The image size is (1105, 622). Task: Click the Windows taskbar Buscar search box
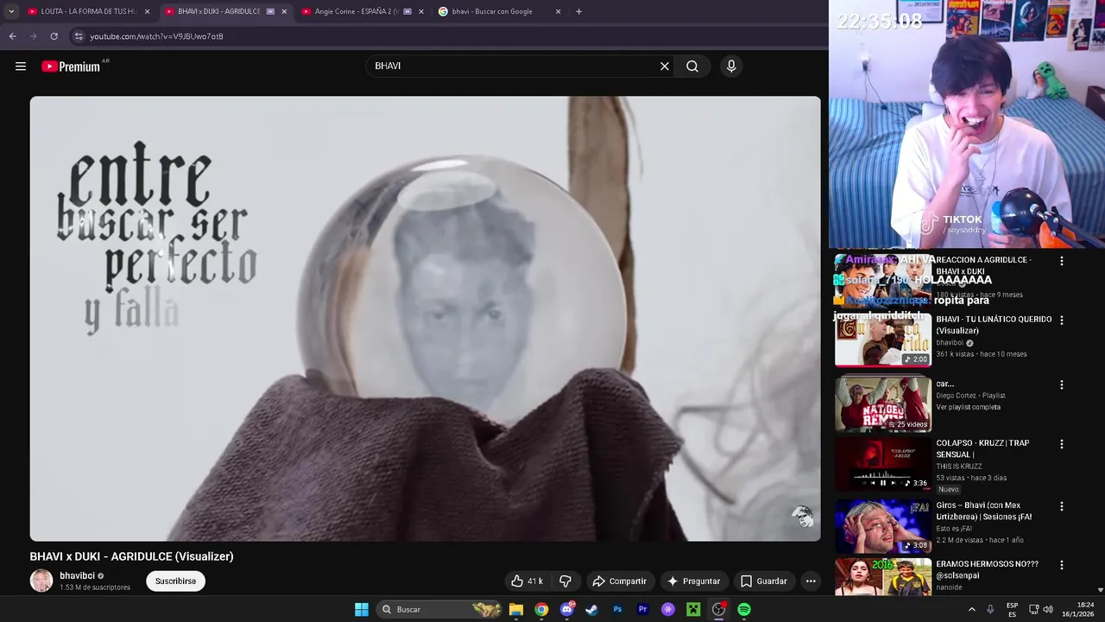click(440, 609)
